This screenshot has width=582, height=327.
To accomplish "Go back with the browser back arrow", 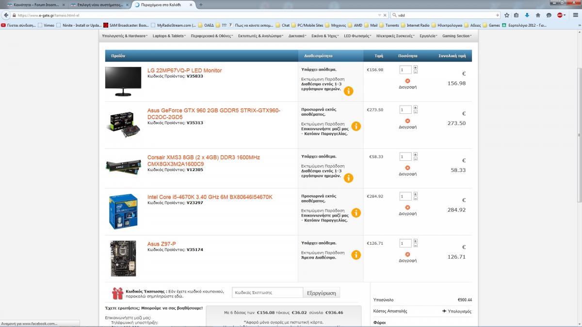I will [x=7, y=15].
